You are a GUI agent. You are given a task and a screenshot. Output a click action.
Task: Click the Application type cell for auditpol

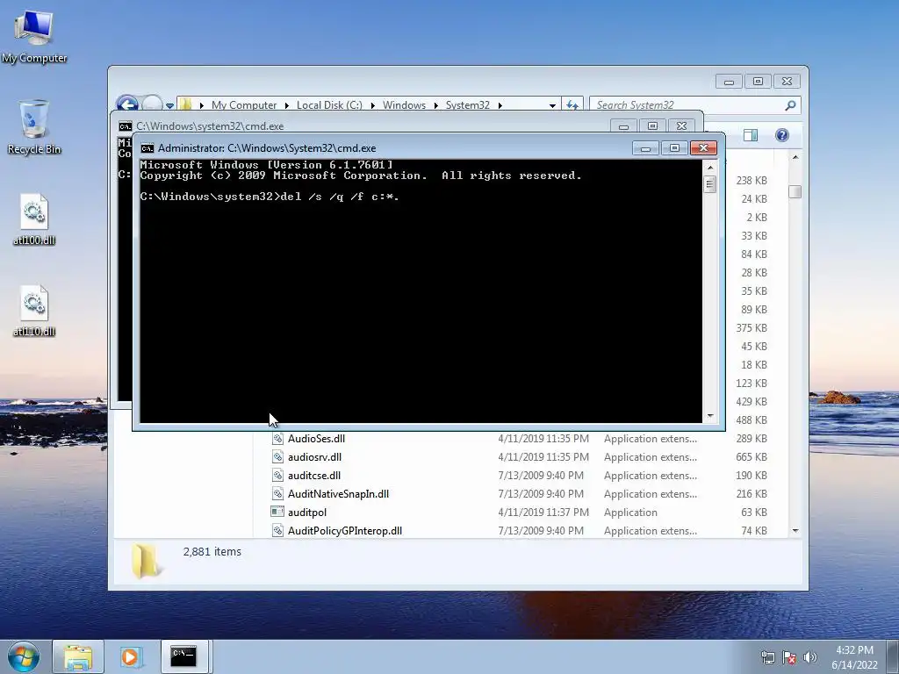[630, 513]
